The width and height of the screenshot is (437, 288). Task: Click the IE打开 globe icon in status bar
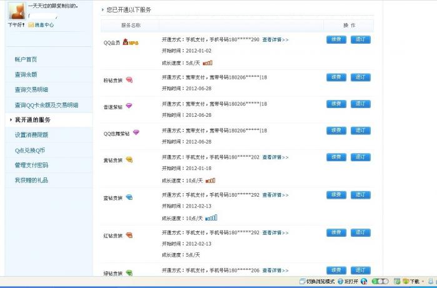pyautogui.click(x=341, y=281)
